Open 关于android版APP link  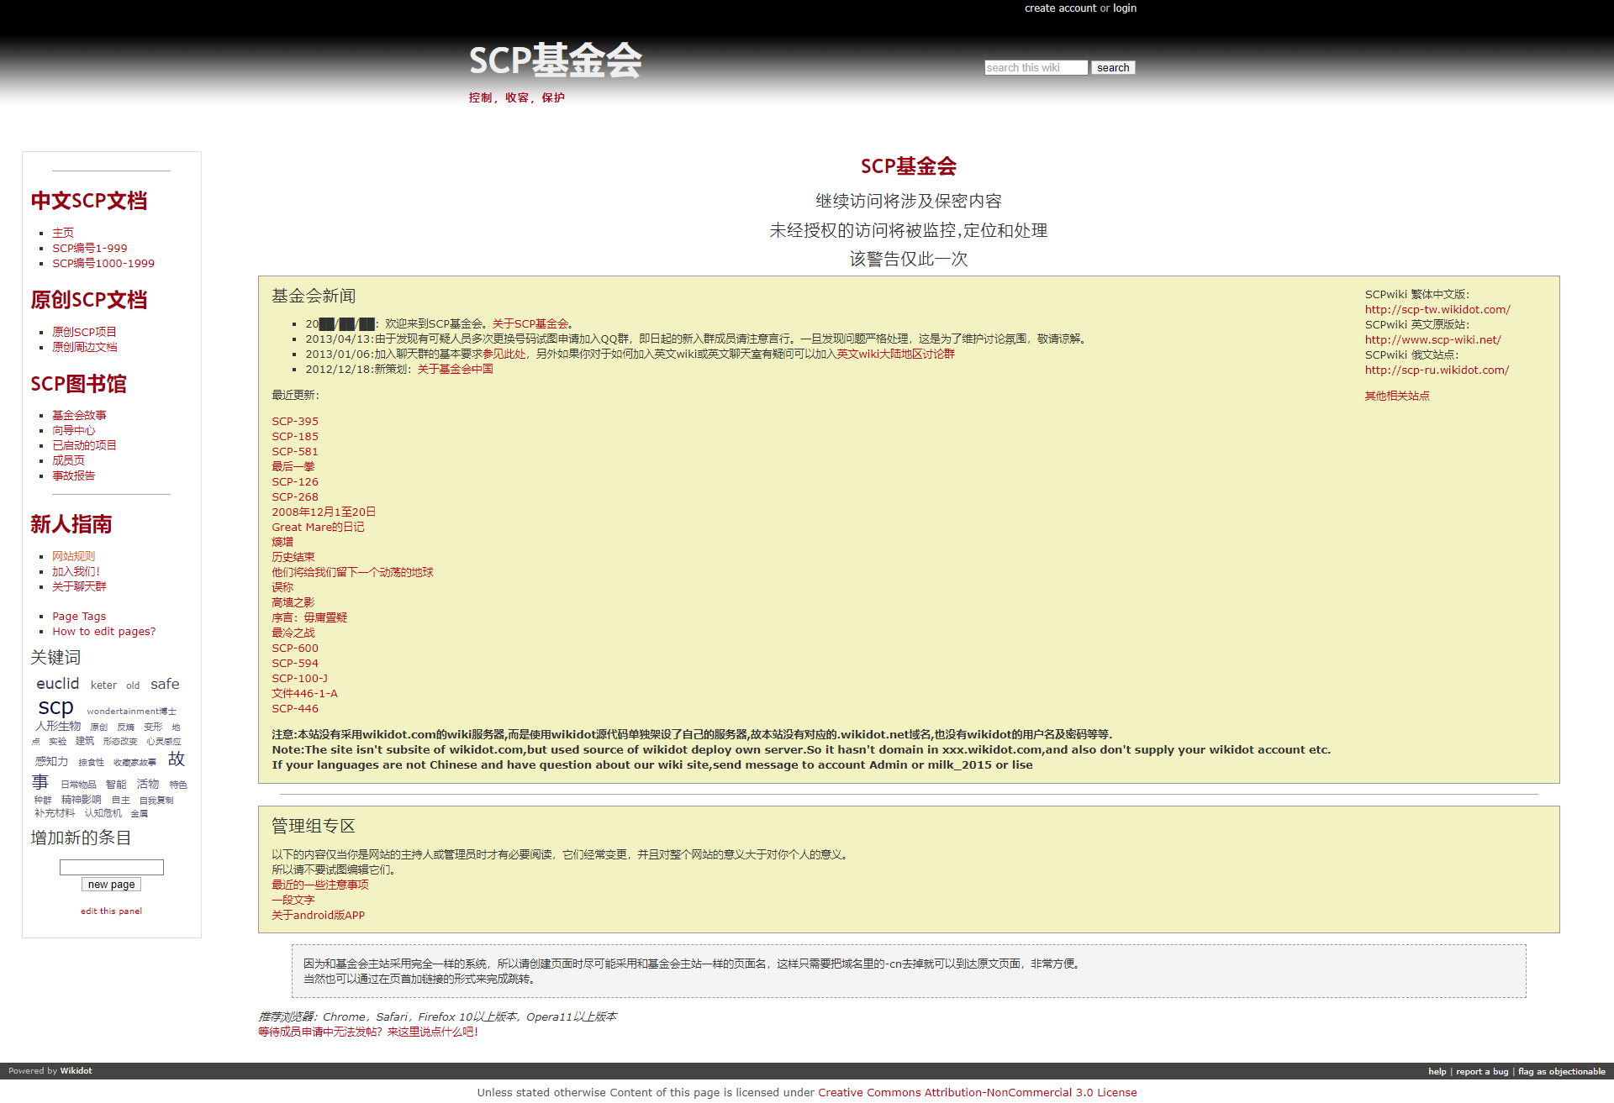(318, 916)
